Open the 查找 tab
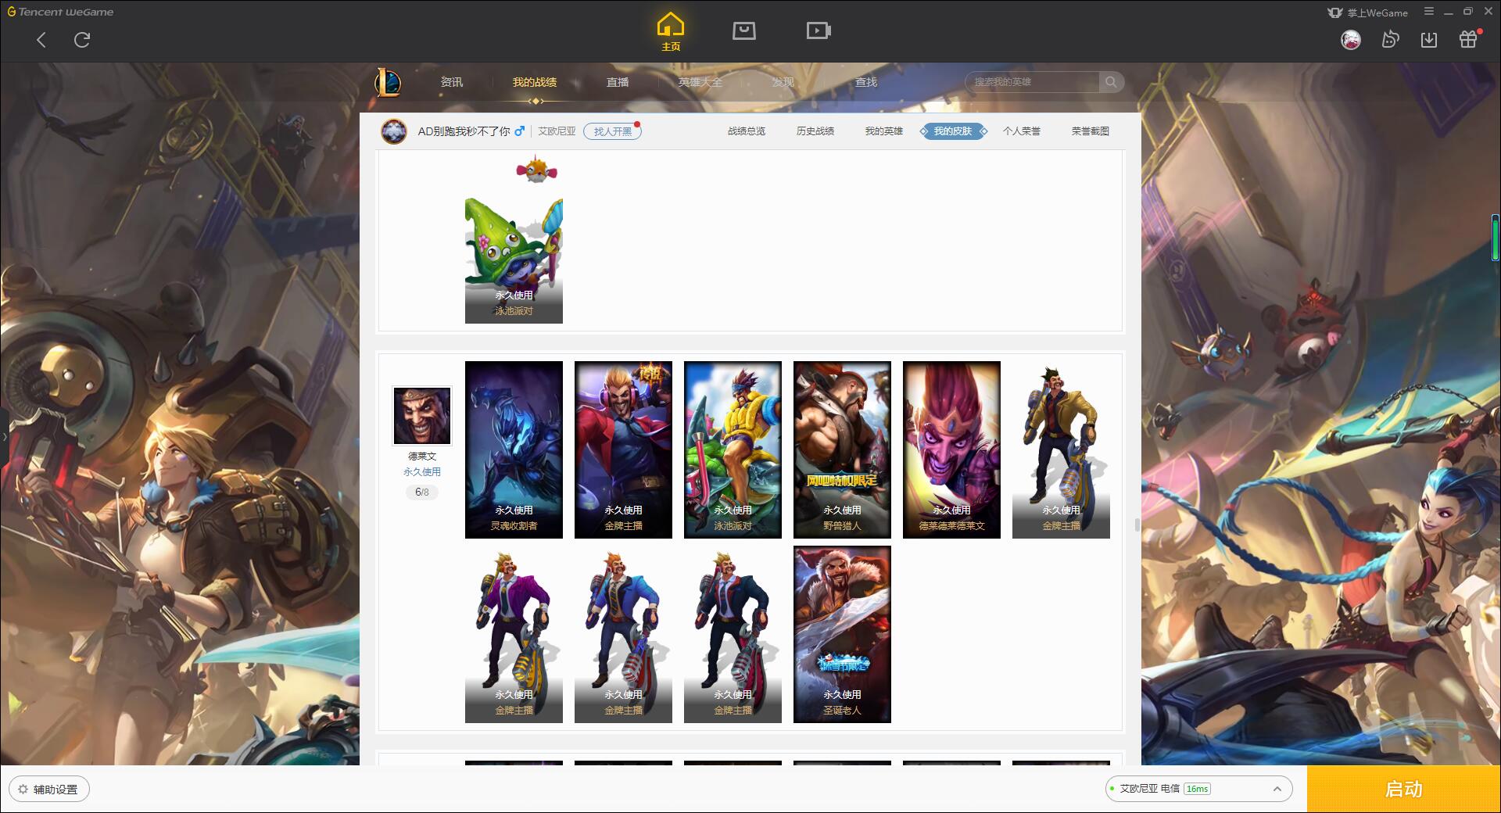Screen dimensions: 1501x813 point(866,82)
